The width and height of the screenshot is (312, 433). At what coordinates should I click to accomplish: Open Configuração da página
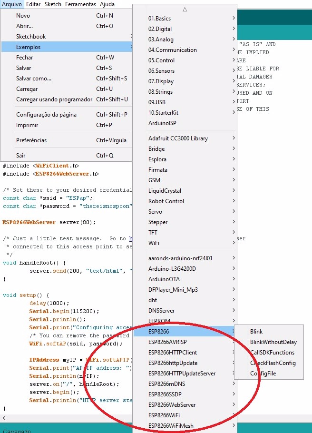coord(67,115)
